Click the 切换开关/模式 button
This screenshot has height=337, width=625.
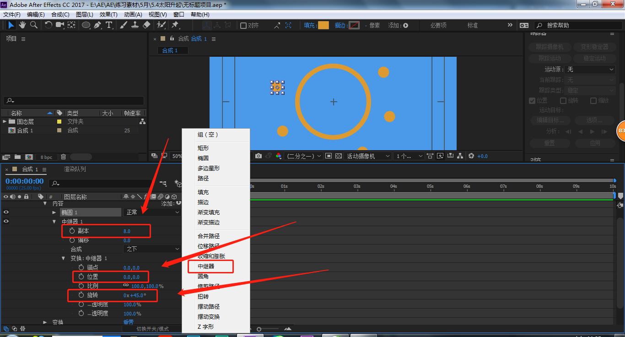152,329
